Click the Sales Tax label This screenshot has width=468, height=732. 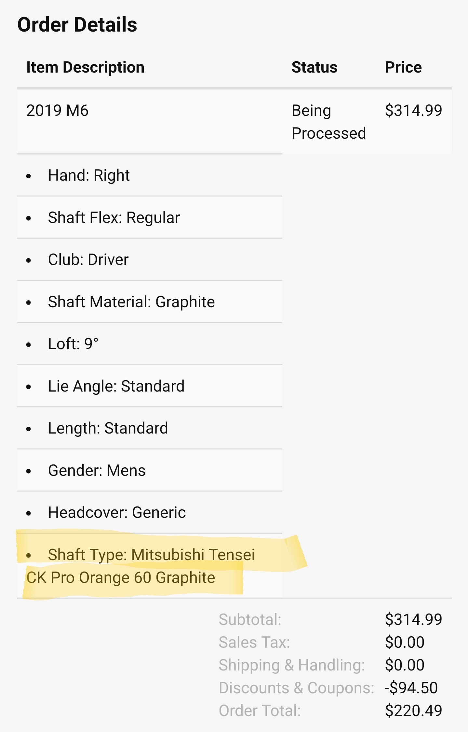coord(254,642)
